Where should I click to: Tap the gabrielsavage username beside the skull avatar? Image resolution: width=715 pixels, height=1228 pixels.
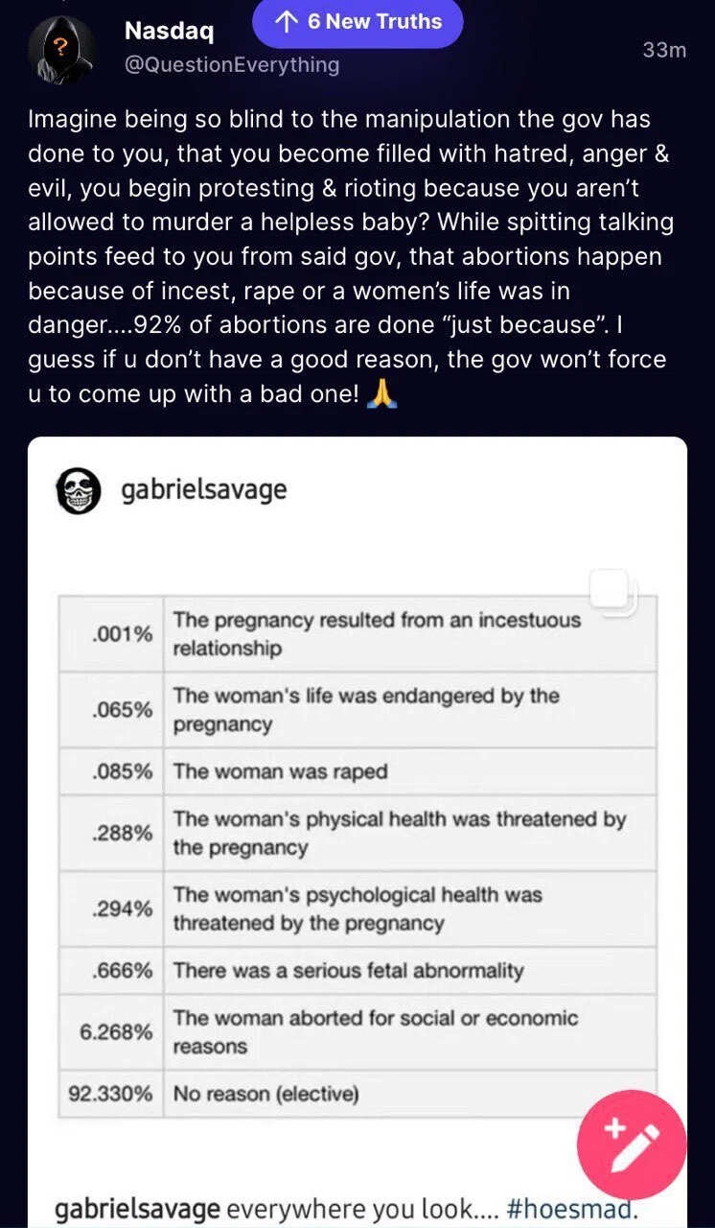coord(204,490)
